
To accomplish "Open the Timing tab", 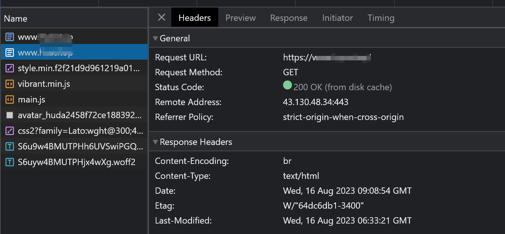I will pyautogui.click(x=381, y=18).
